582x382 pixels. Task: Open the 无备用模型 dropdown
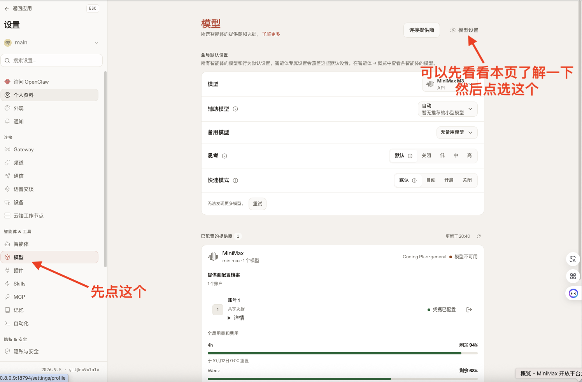pyautogui.click(x=457, y=132)
